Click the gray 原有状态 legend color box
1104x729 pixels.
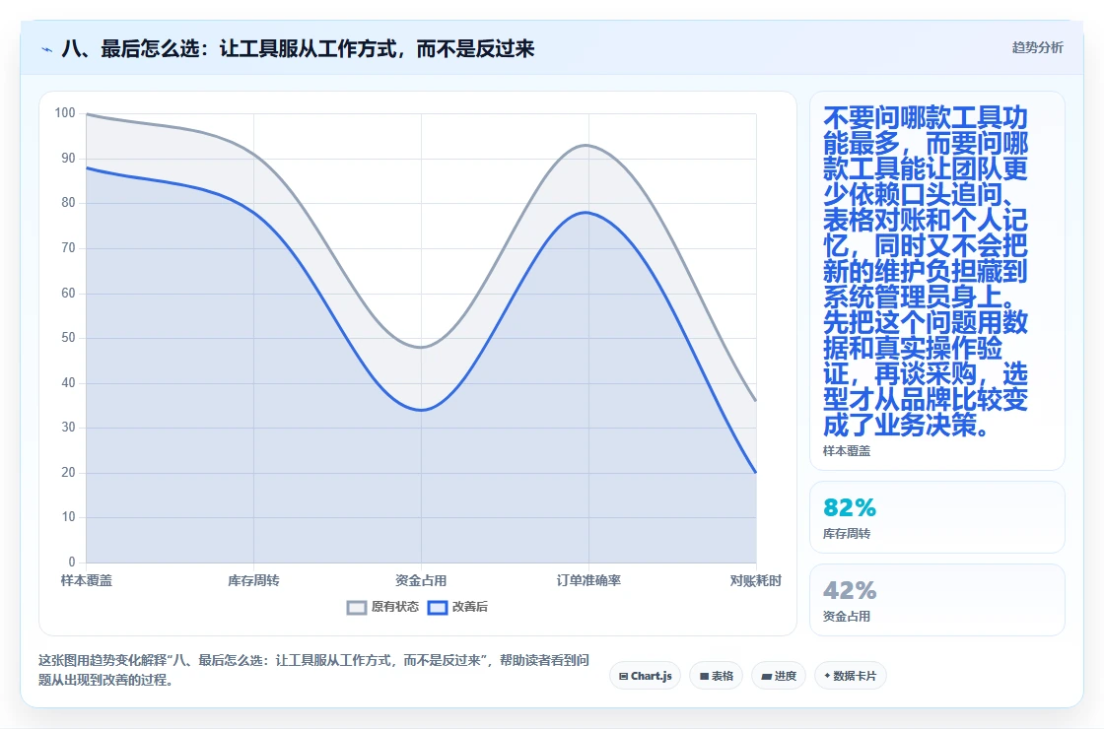pyautogui.click(x=357, y=607)
